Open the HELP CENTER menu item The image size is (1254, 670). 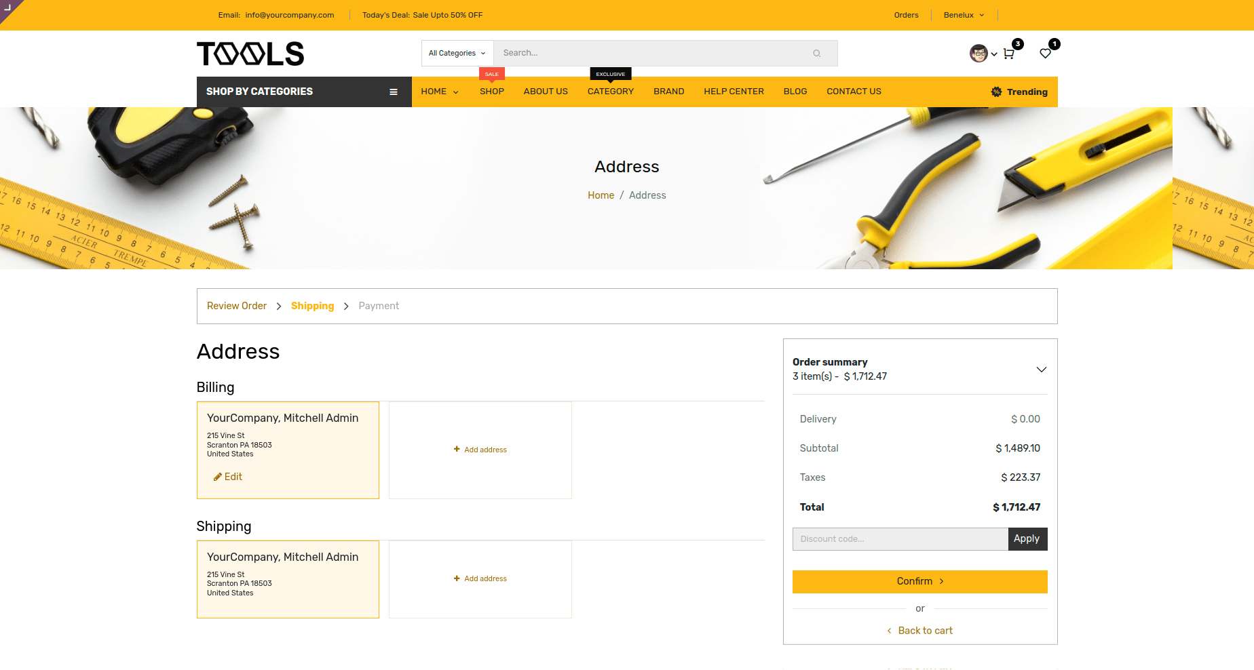pos(734,92)
